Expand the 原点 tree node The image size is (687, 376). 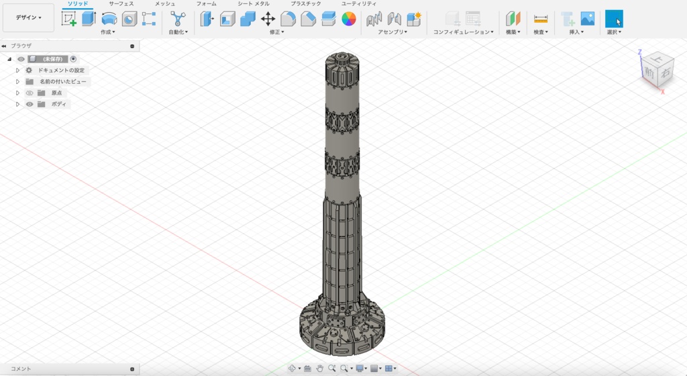(17, 92)
